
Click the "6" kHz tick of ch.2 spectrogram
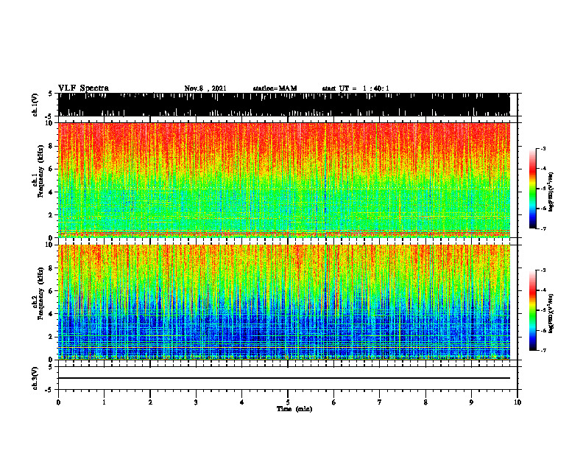(52, 291)
